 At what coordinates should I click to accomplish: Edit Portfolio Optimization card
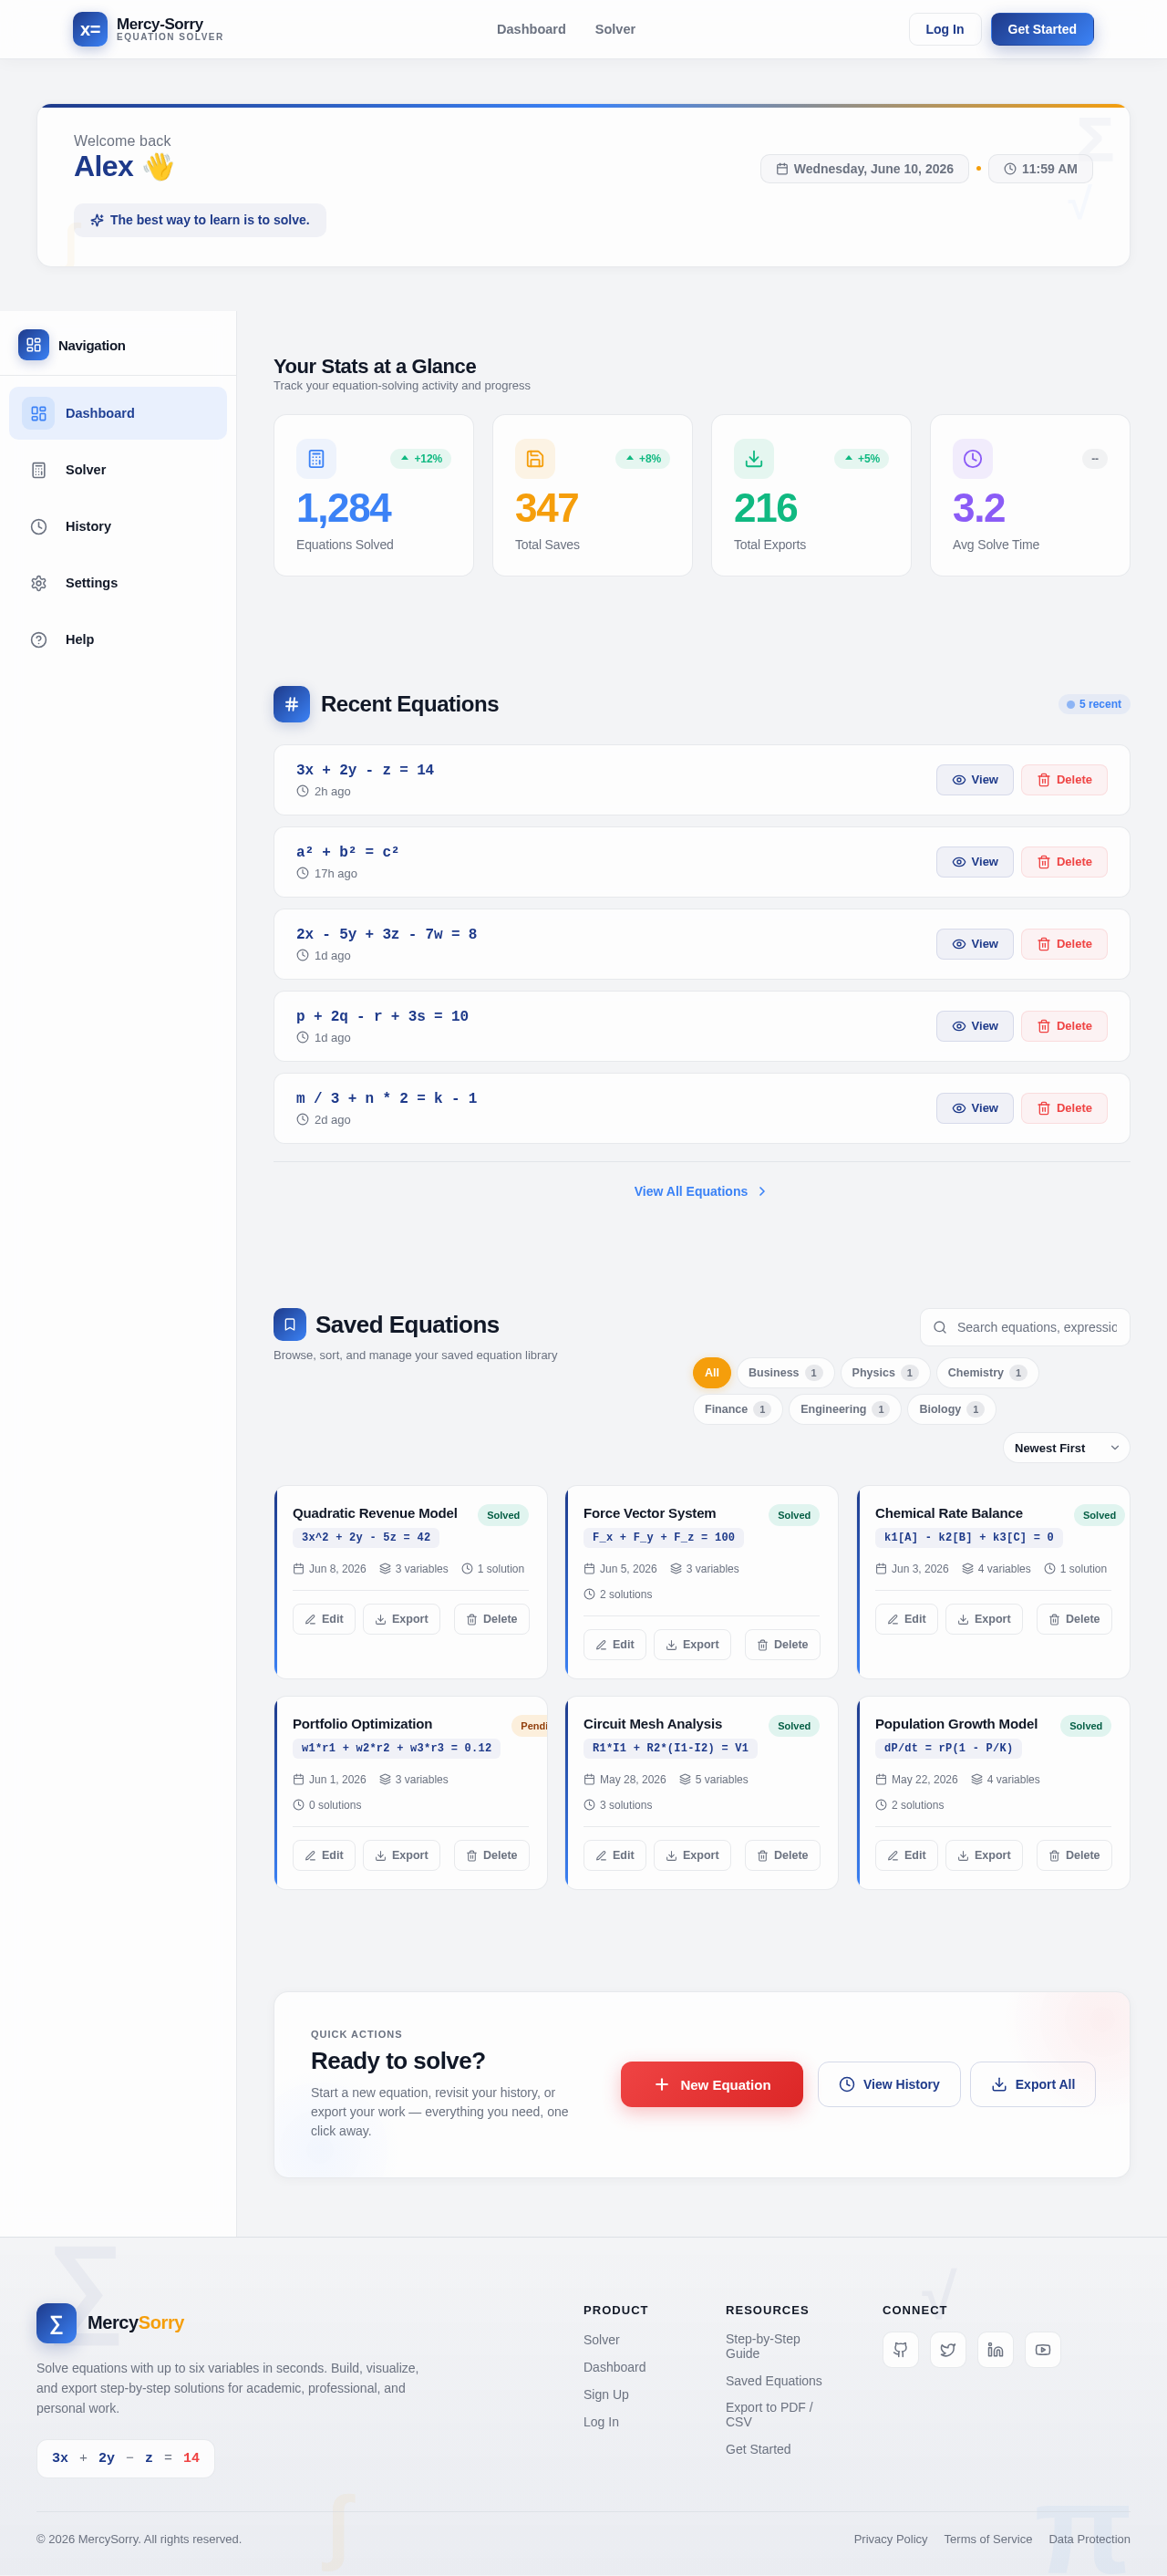pyautogui.click(x=324, y=1855)
